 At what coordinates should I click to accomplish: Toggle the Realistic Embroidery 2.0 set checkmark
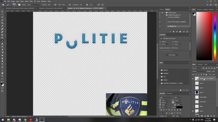coord(160,15)
